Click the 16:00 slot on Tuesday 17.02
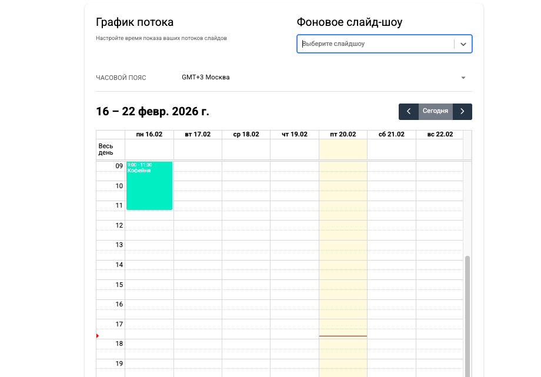Viewport: 541px width, 377px height. tap(198, 305)
